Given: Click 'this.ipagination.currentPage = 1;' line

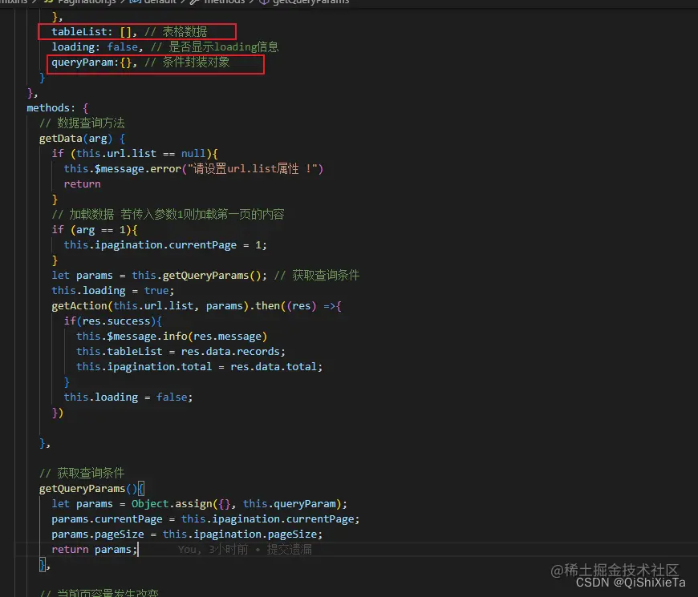Looking at the screenshot, I should coord(165,245).
